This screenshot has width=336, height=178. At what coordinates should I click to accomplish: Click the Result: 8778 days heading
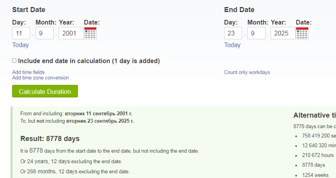click(50, 139)
